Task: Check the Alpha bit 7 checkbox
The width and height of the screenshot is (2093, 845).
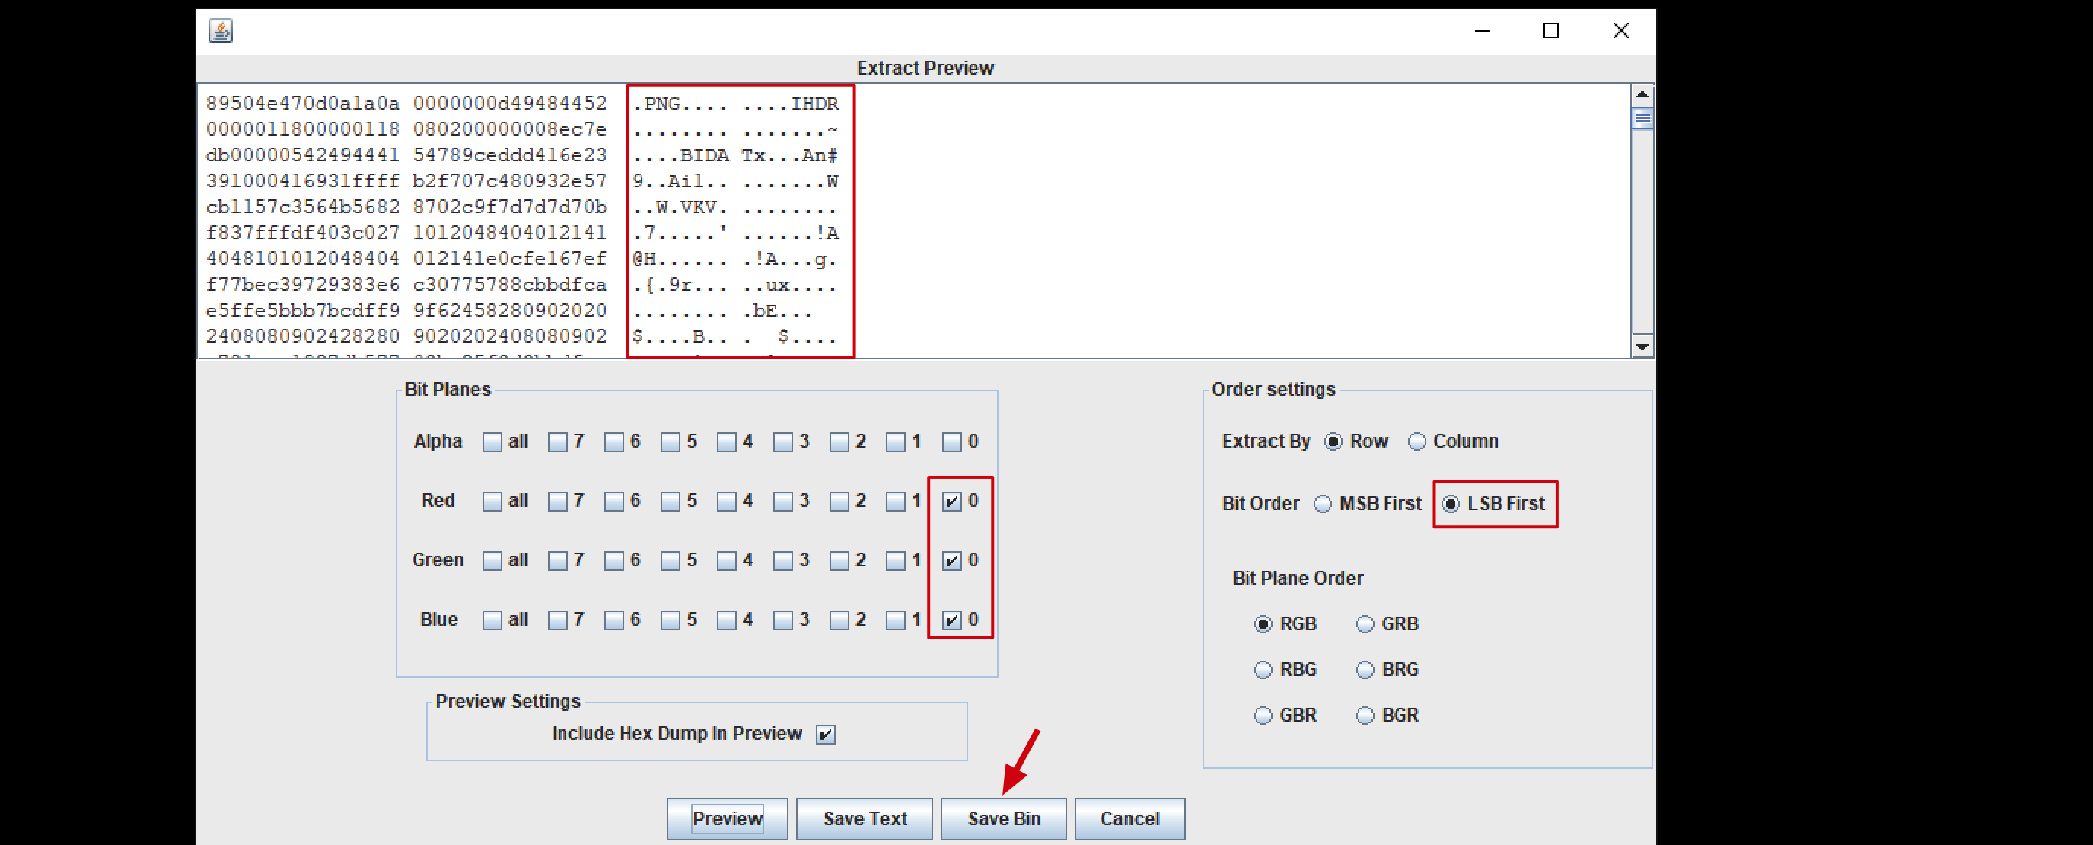Action: point(557,442)
